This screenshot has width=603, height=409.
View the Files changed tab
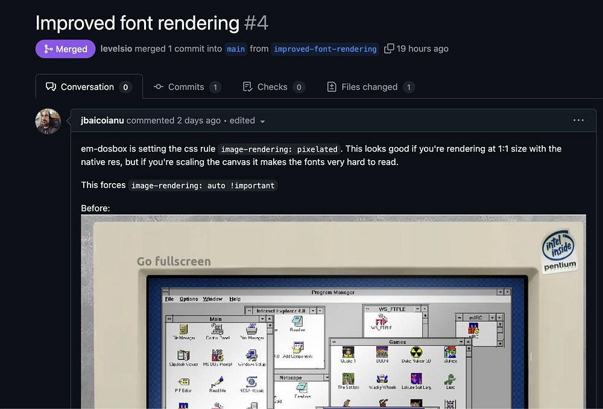[370, 87]
